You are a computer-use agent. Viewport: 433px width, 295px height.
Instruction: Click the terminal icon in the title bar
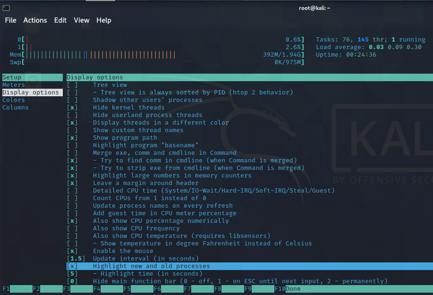pos(6,8)
